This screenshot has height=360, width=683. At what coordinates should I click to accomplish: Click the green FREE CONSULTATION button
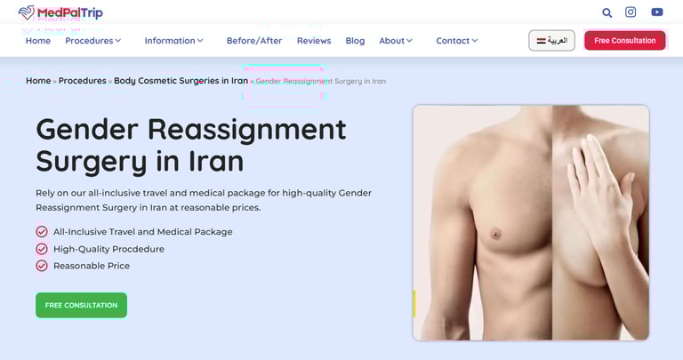82,305
